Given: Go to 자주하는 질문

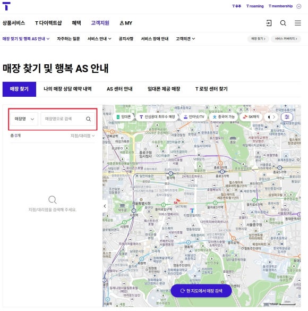Looking at the screenshot, I should [69, 39].
